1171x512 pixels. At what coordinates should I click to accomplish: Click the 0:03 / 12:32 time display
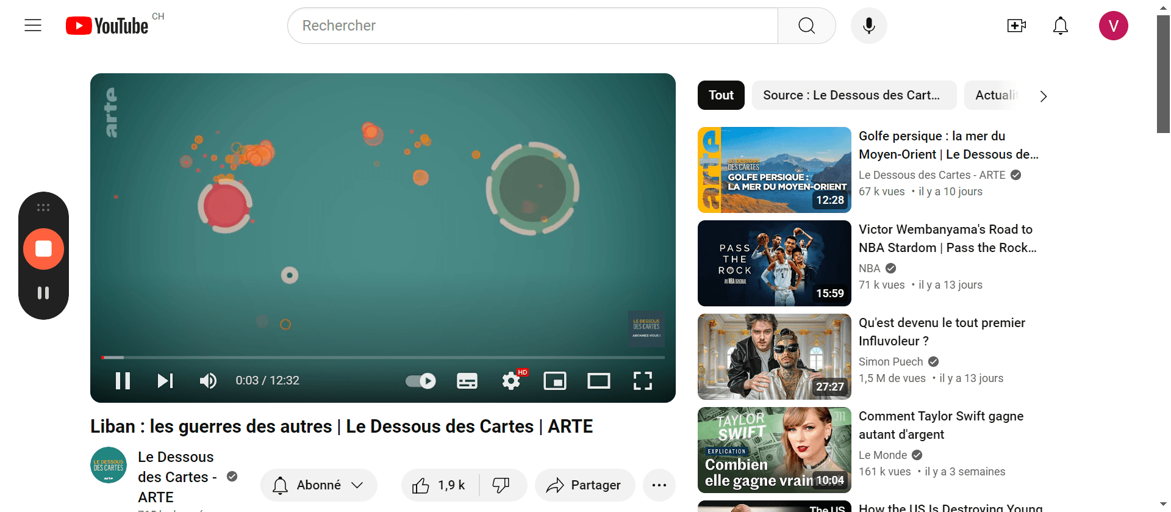click(x=268, y=381)
